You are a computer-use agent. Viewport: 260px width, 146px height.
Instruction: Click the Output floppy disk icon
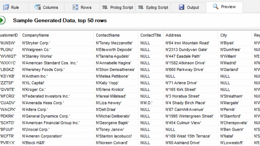coord(182,7)
